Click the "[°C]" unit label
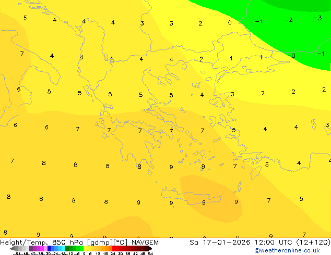This screenshot has width=331, height=255. point(121,243)
